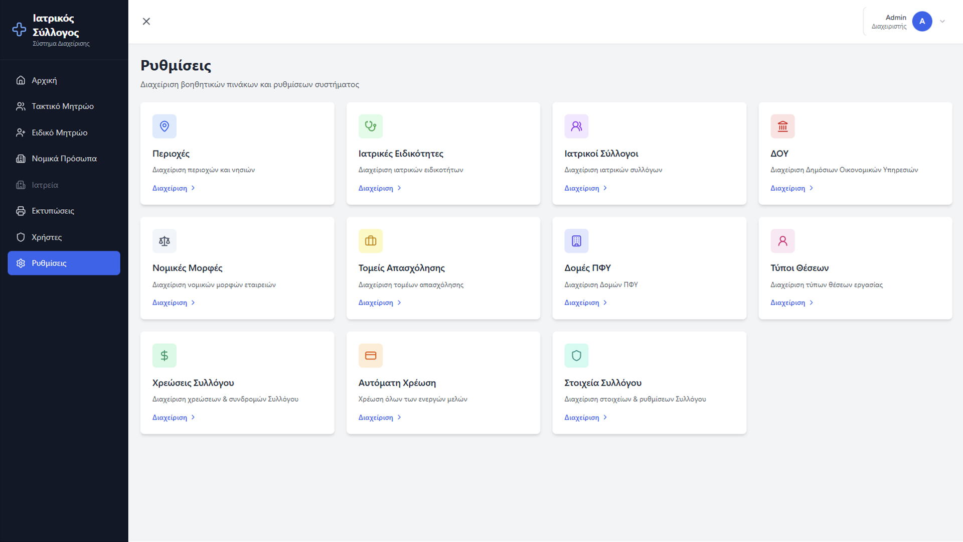Click the briefcase icon for Τομείς Απασχόλησης
Viewport: 963px width, 542px height.
click(370, 241)
